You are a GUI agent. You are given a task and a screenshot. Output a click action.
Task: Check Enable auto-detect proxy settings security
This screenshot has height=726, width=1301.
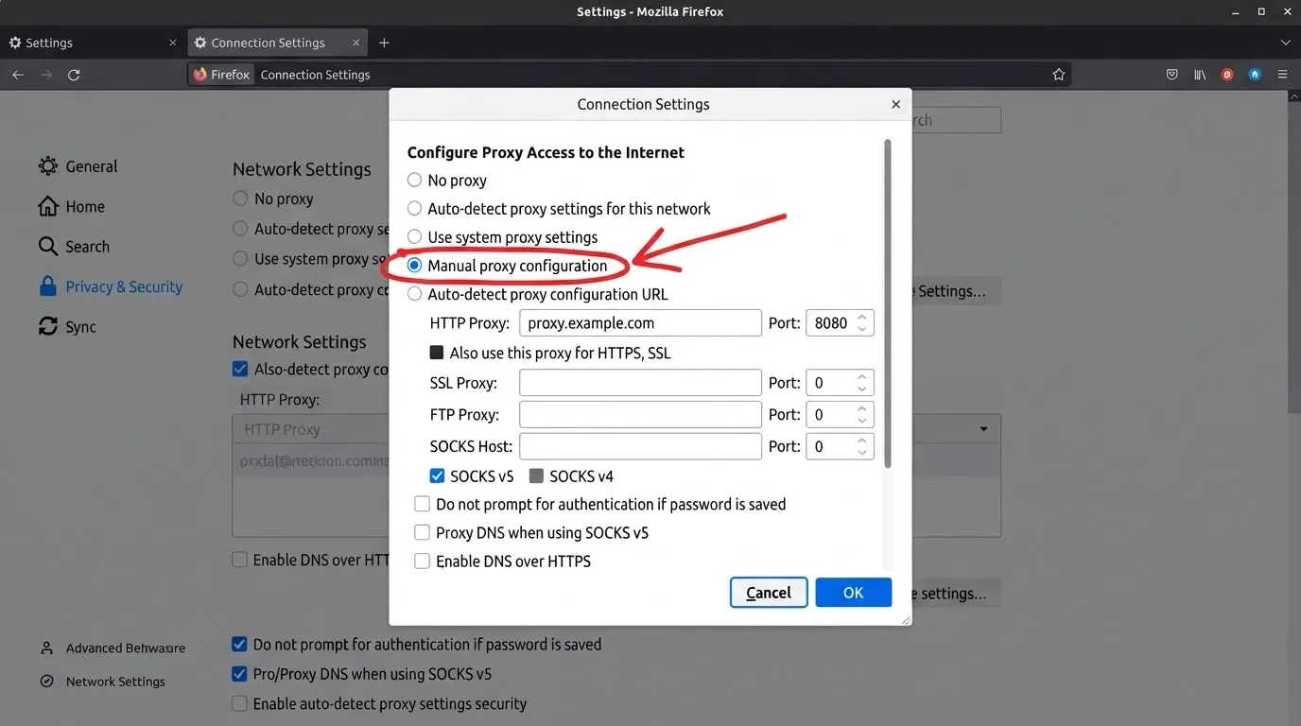pos(240,704)
